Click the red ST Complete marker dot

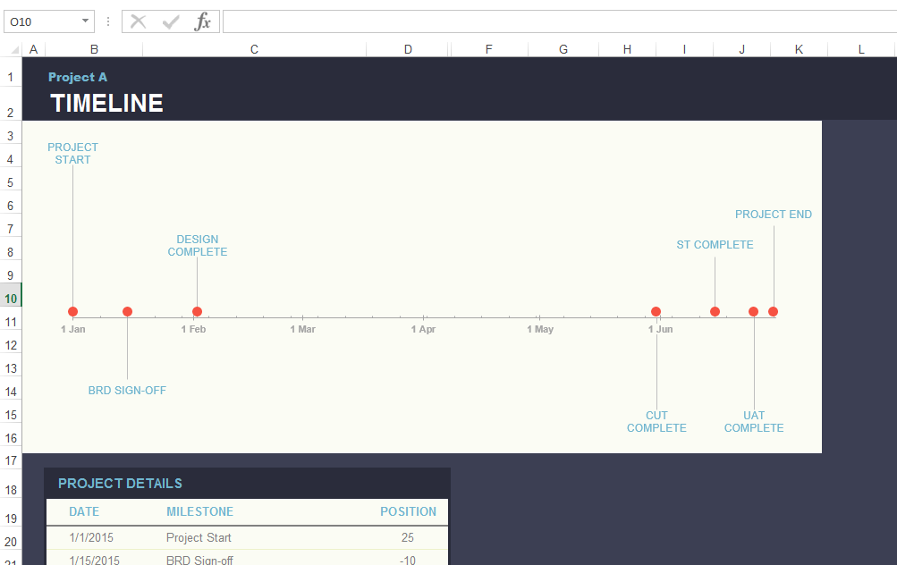(x=715, y=311)
